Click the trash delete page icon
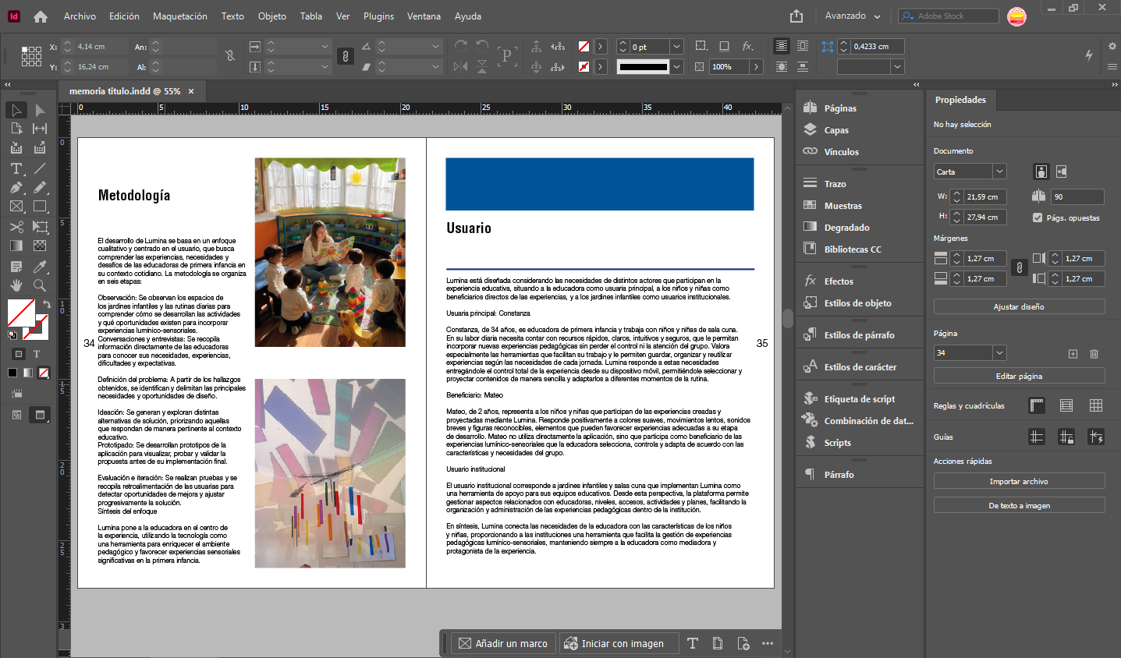Screen dimensions: 1121x658 [x=1094, y=354]
